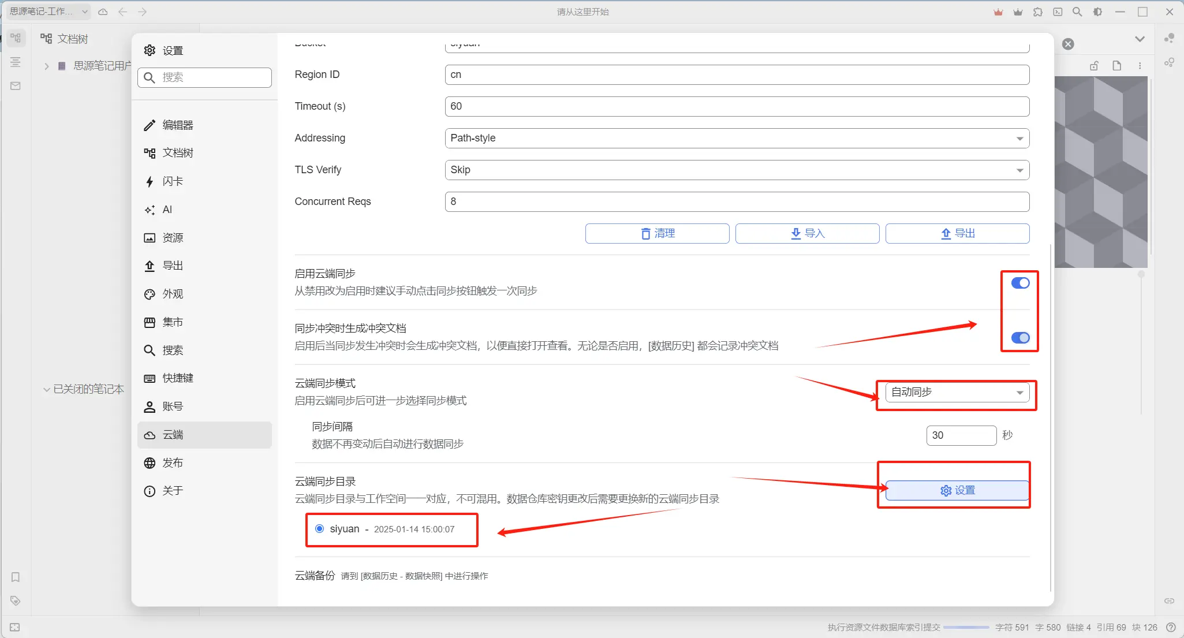Open the 云端同步模式 自动同步 dropdown
Image resolution: width=1184 pixels, height=638 pixels.
coord(957,393)
